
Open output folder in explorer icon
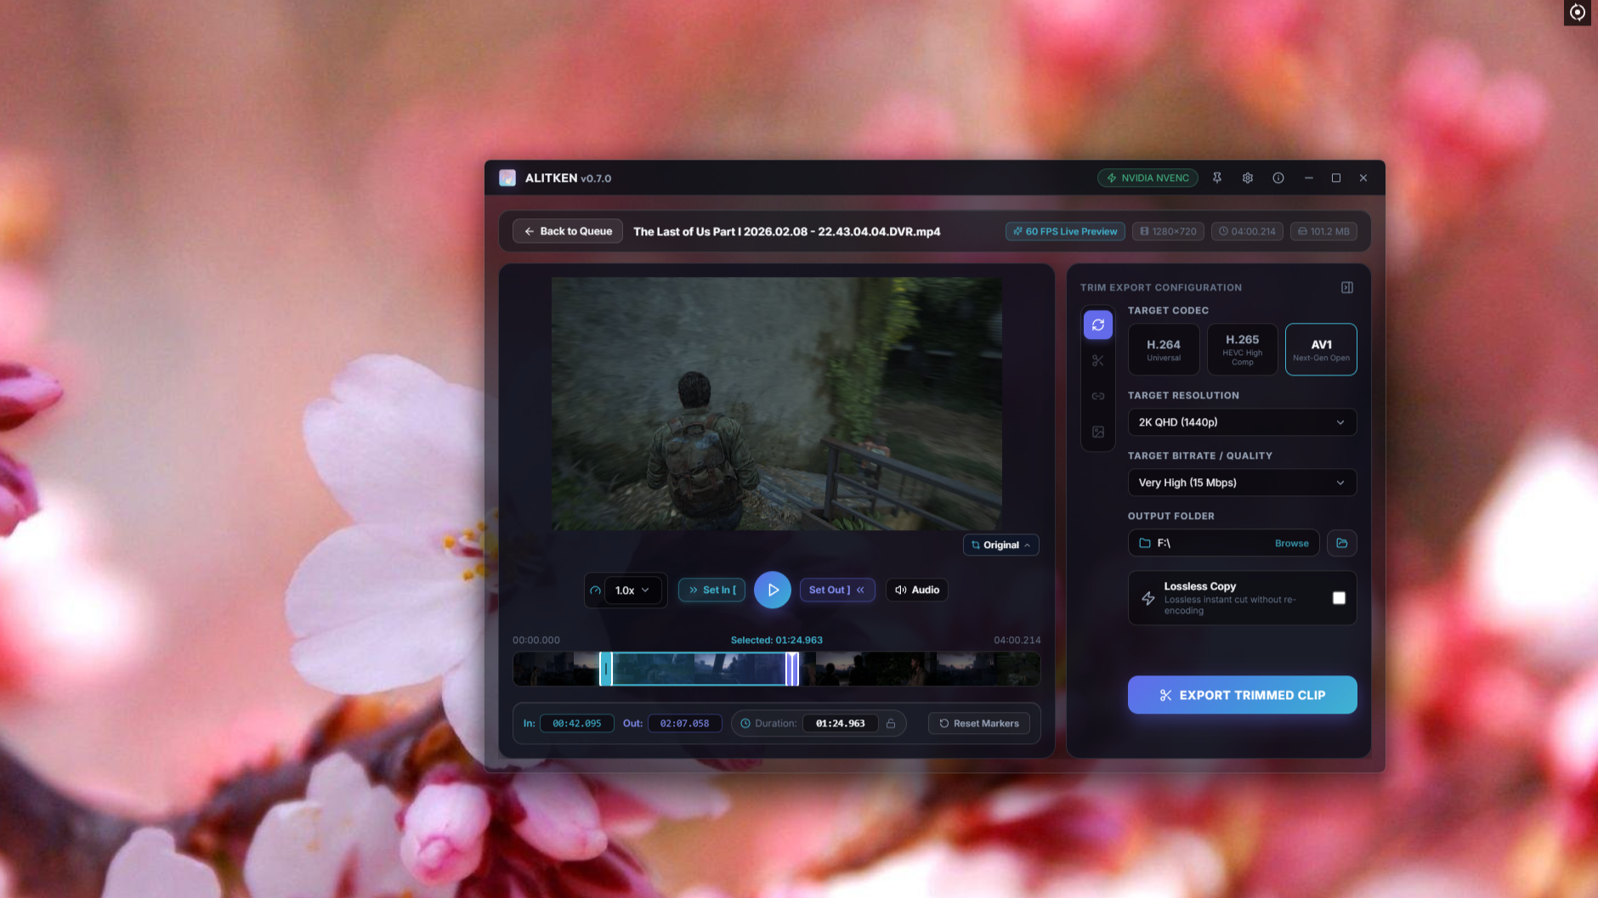pyautogui.click(x=1342, y=543)
